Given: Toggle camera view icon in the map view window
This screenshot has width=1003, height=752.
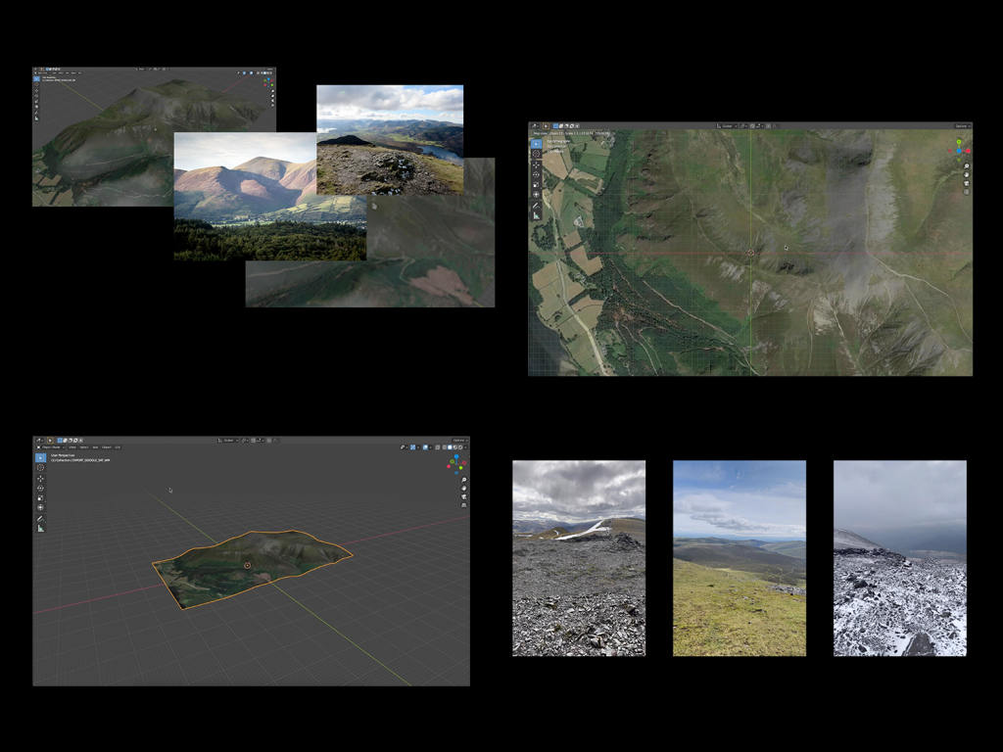Looking at the screenshot, I should [967, 183].
